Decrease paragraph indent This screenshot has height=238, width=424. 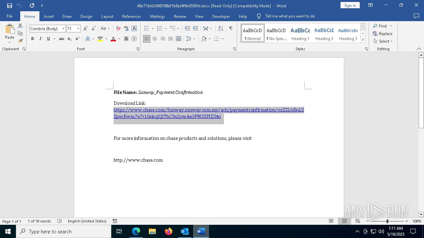click(x=187, y=29)
